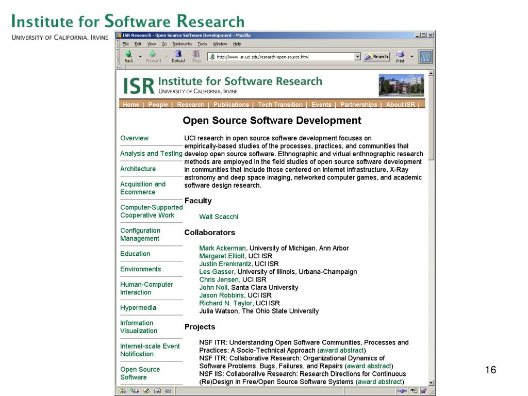The height and width of the screenshot is (396, 528).
Task: Open Navigator from status bar component icon
Action: [123, 391]
